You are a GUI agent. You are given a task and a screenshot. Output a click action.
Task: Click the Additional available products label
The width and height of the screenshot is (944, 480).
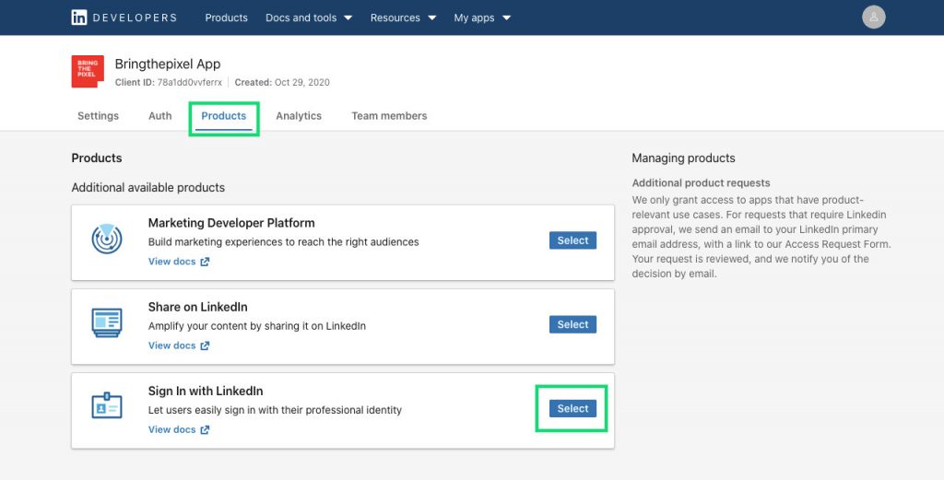(x=148, y=188)
